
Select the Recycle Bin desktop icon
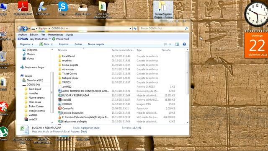click(3, 60)
